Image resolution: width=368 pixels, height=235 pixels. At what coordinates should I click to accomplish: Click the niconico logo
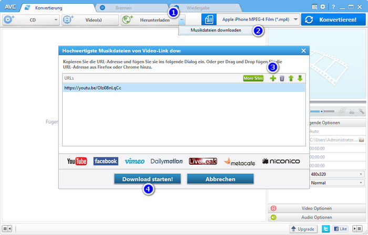(x=281, y=161)
